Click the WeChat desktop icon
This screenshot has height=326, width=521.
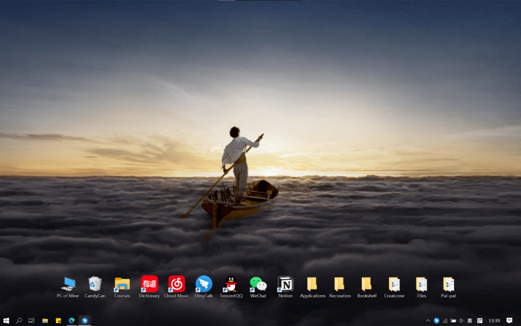258,284
